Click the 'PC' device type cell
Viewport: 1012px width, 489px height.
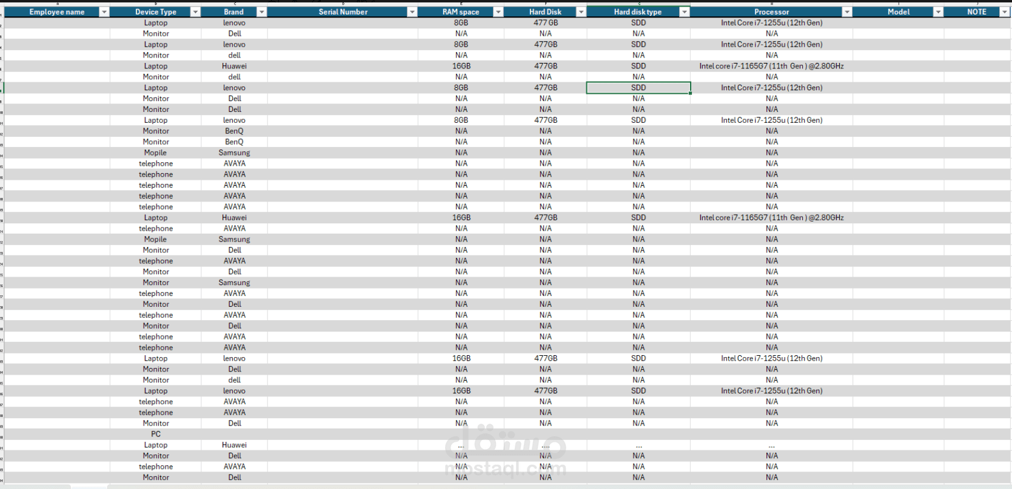(x=156, y=434)
